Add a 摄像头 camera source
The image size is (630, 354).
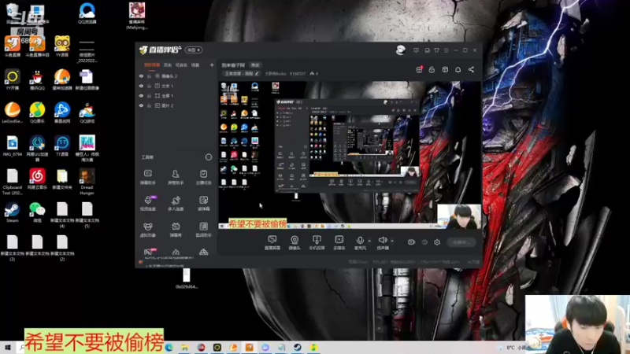[295, 242]
